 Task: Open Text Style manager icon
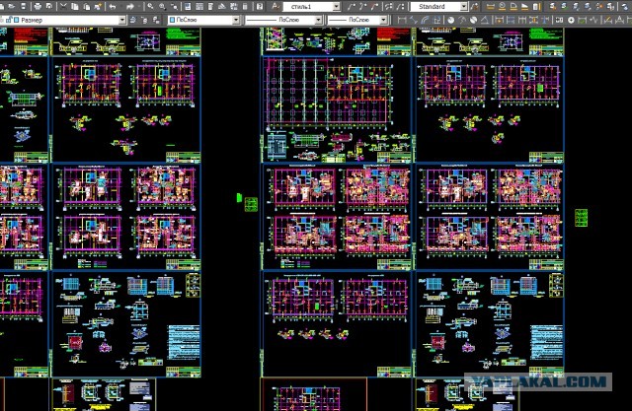(276, 7)
